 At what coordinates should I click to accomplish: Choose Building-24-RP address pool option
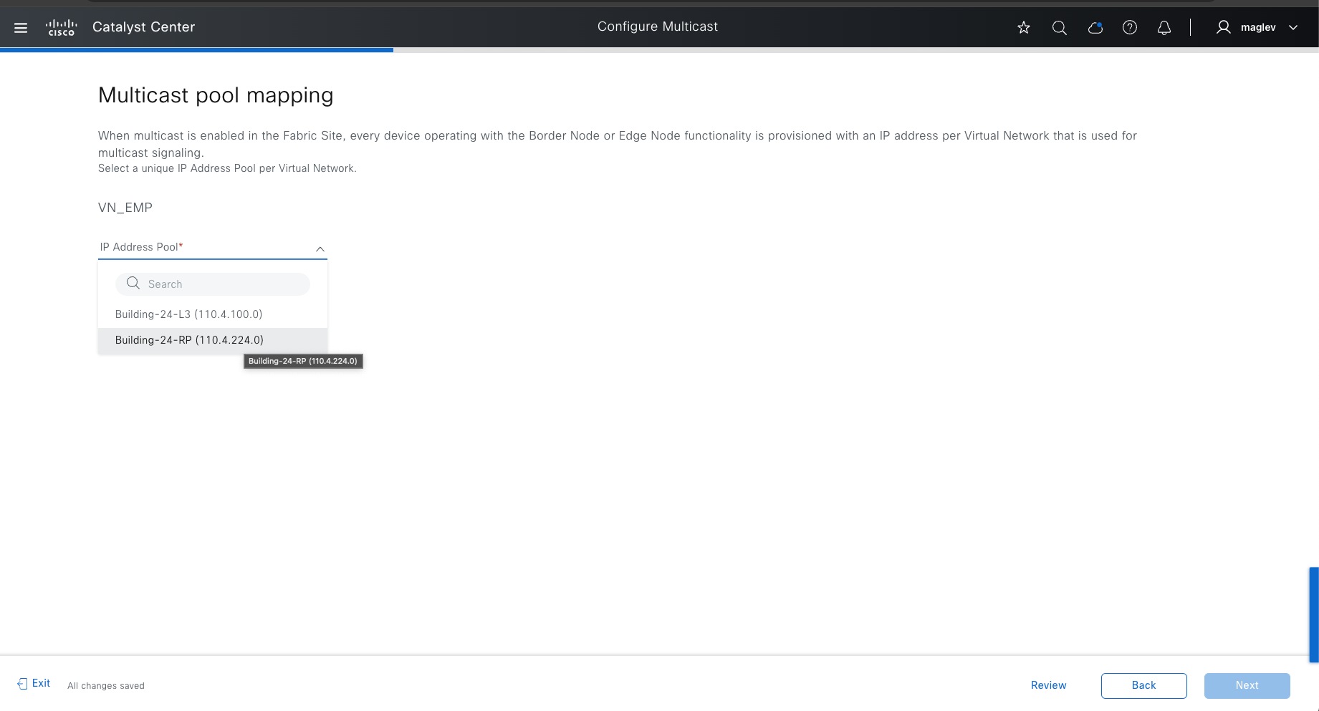pos(189,340)
